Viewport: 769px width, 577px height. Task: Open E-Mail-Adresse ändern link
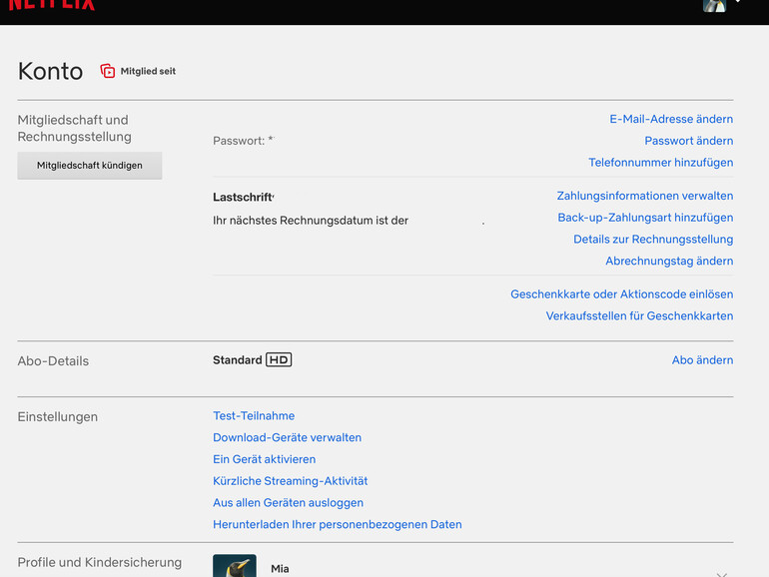pos(671,119)
